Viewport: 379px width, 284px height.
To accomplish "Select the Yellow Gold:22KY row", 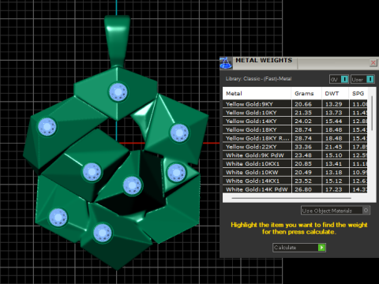I will click(295, 147).
